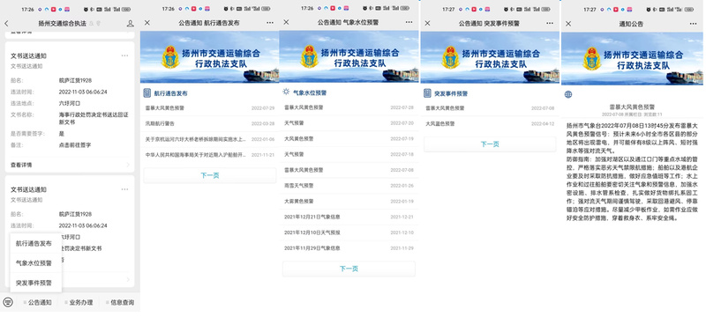This screenshot has width=706, height=317.
Task: Open 大风蓝色预警 entry dated 2022-04-12
Action: pos(490,123)
